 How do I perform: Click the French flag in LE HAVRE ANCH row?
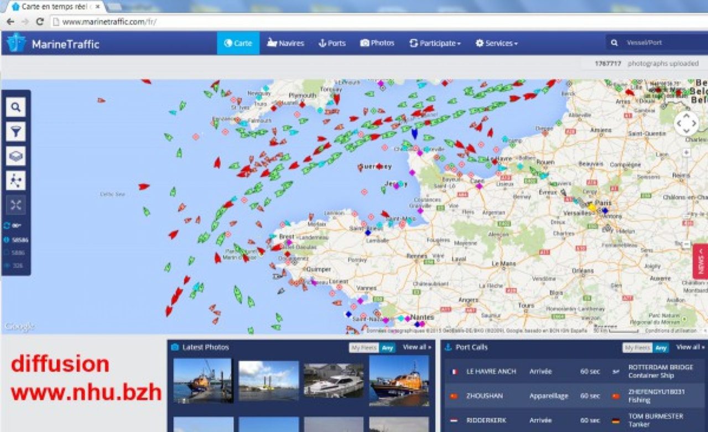455,372
